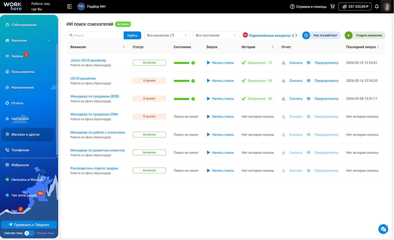Toggle preview eye for Менеджер по продажам (B2B)
The image size is (394, 240).
(x=308, y=98)
